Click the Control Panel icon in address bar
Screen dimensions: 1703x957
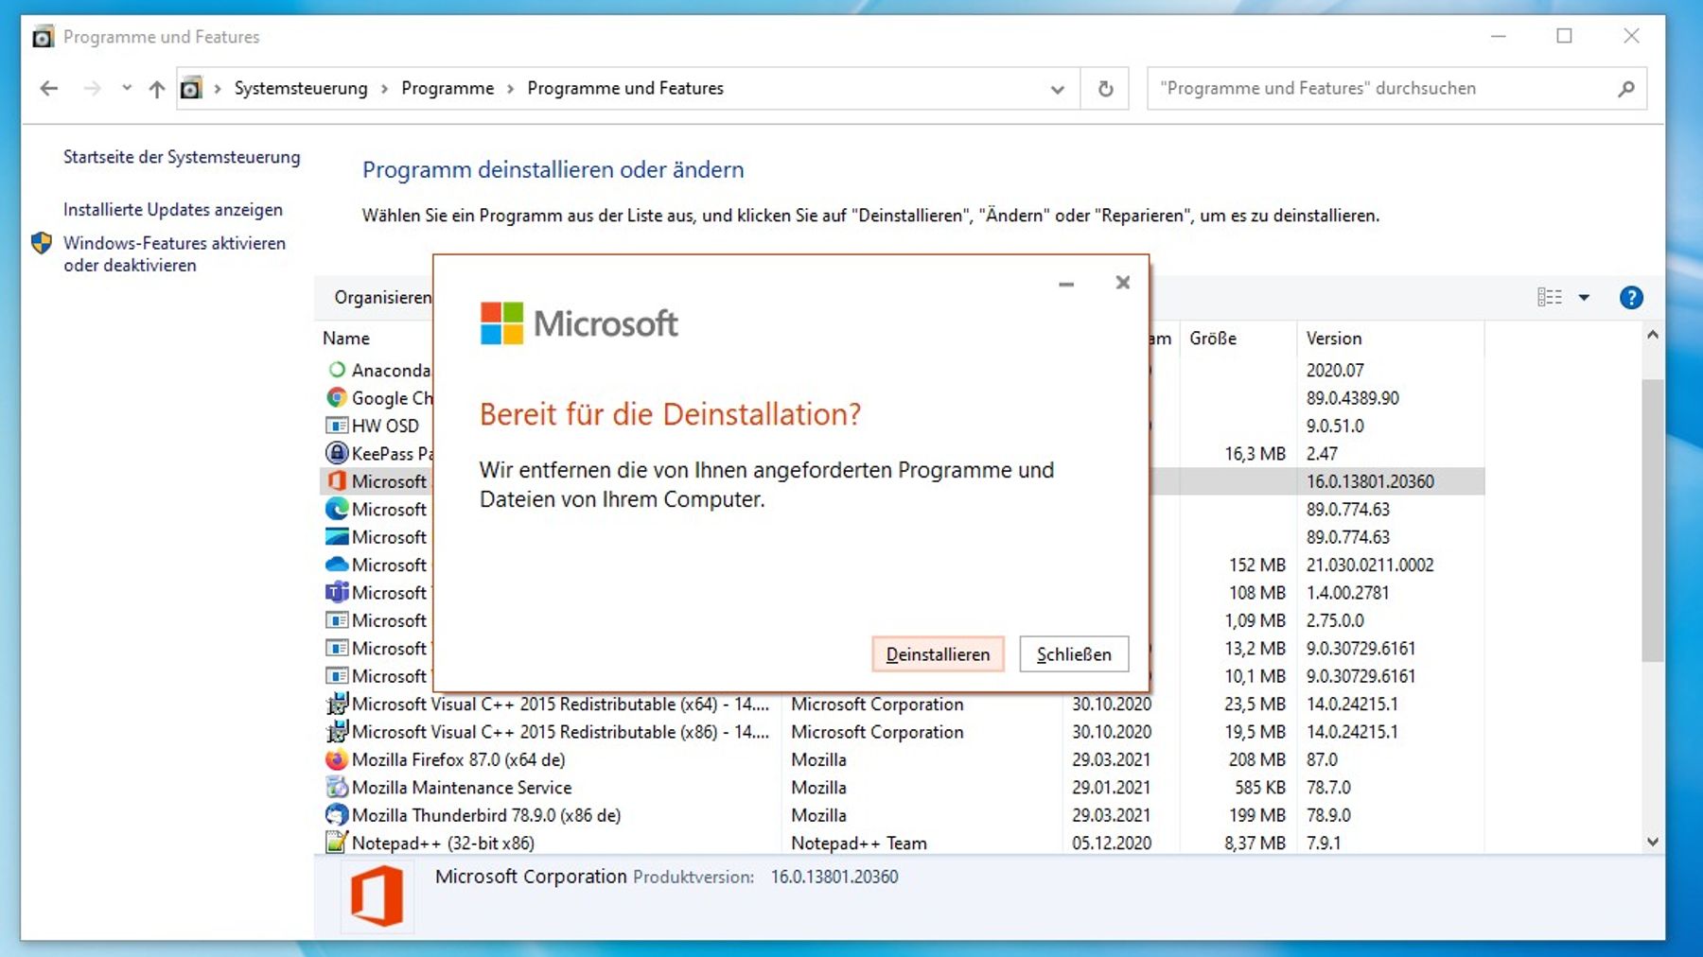191,89
